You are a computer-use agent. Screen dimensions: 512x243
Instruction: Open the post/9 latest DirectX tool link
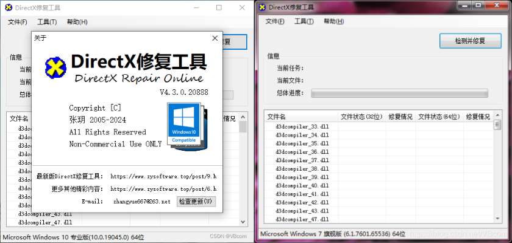coord(163,177)
